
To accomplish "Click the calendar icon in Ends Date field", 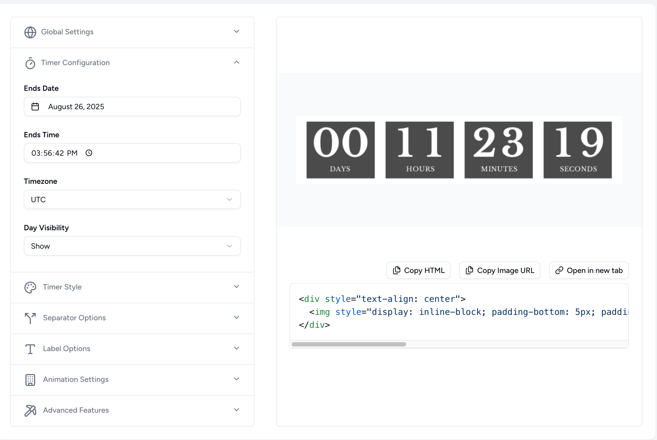I will (x=35, y=106).
